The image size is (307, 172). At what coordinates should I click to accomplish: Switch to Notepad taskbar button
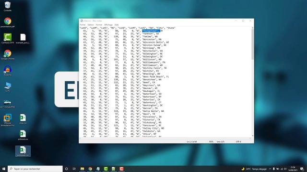[x=98, y=169]
